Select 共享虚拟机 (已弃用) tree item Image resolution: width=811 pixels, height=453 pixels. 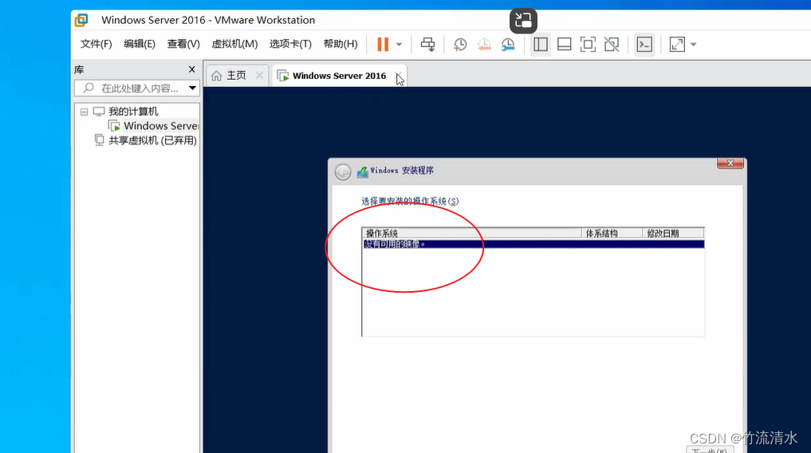point(152,140)
